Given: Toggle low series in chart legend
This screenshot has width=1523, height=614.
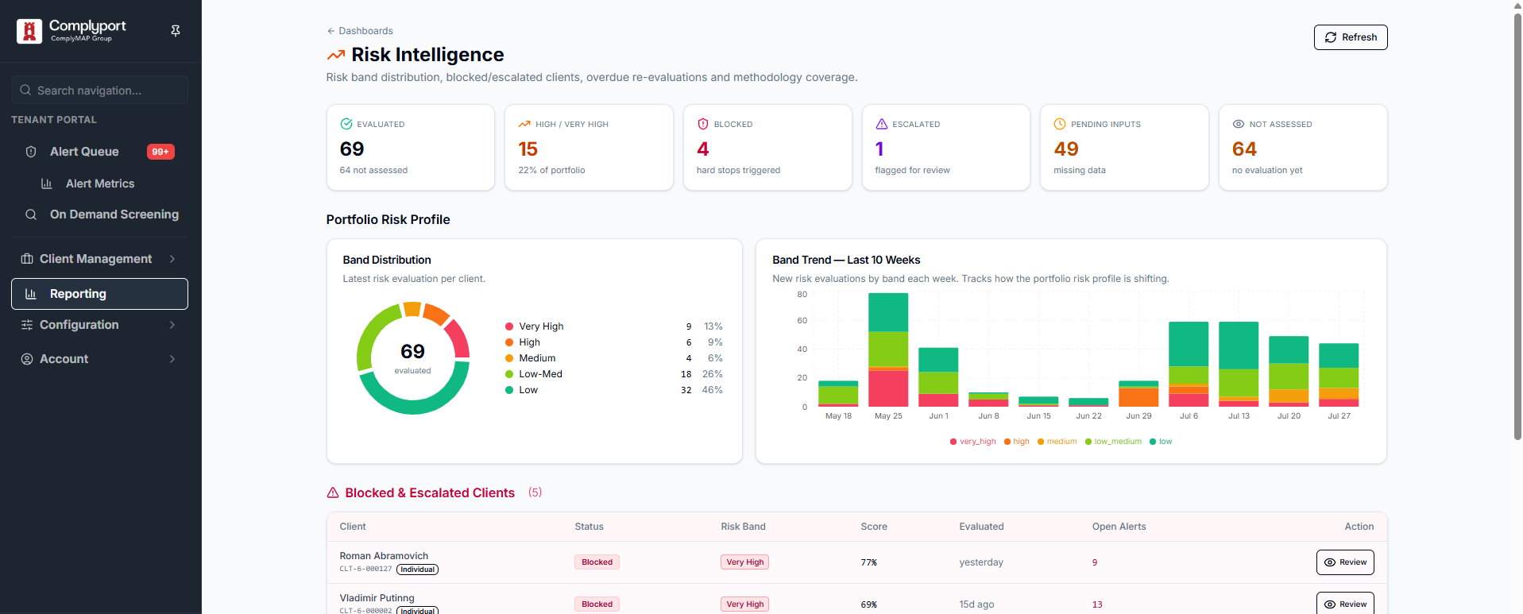Looking at the screenshot, I should click(1161, 442).
